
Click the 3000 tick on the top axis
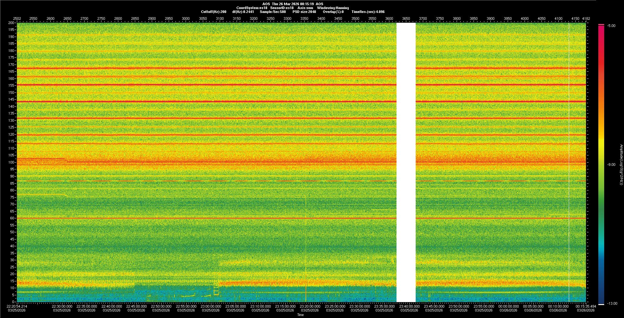click(186, 18)
